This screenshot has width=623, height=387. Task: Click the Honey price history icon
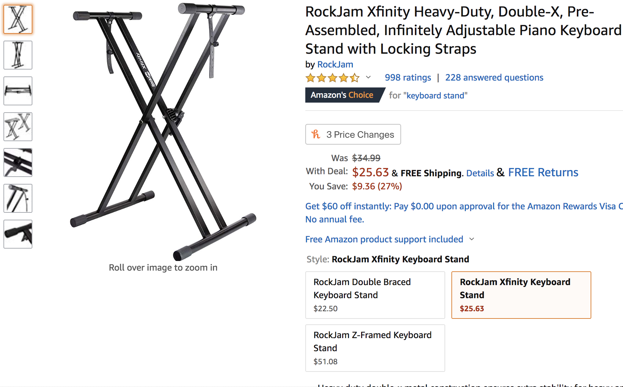[x=316, y=134]
